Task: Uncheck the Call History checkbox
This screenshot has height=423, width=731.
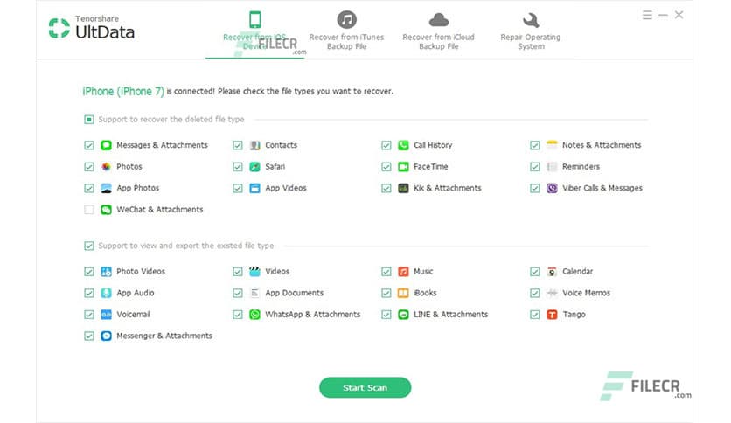Action: pyautogui.click(x=386, y=145)
